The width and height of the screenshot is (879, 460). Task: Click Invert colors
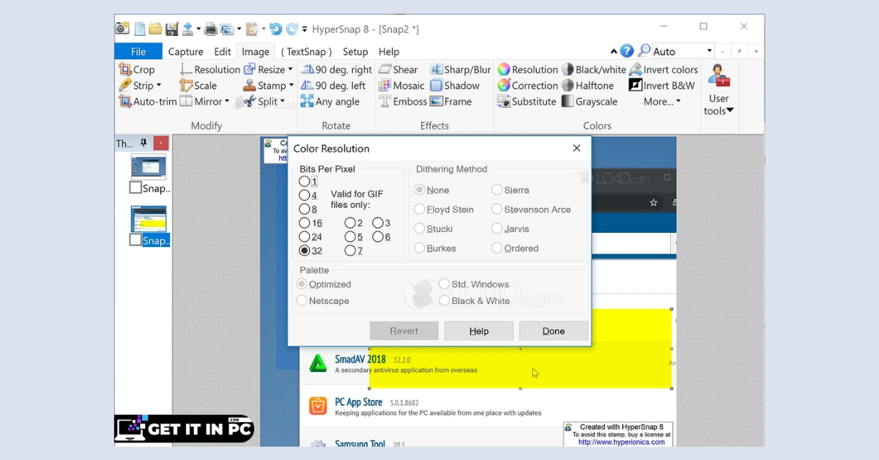[664, 70]
